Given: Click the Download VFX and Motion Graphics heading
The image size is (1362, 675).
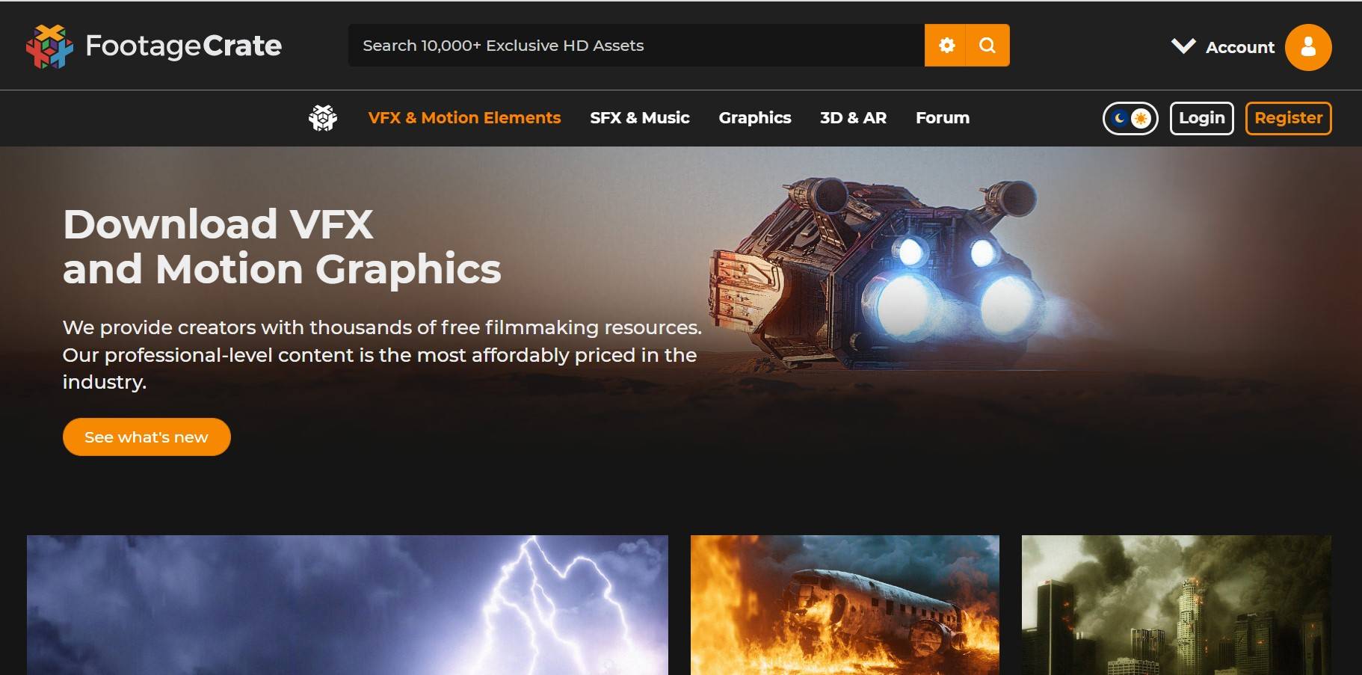Looking at the screenshot, I should tap(282, 246).
